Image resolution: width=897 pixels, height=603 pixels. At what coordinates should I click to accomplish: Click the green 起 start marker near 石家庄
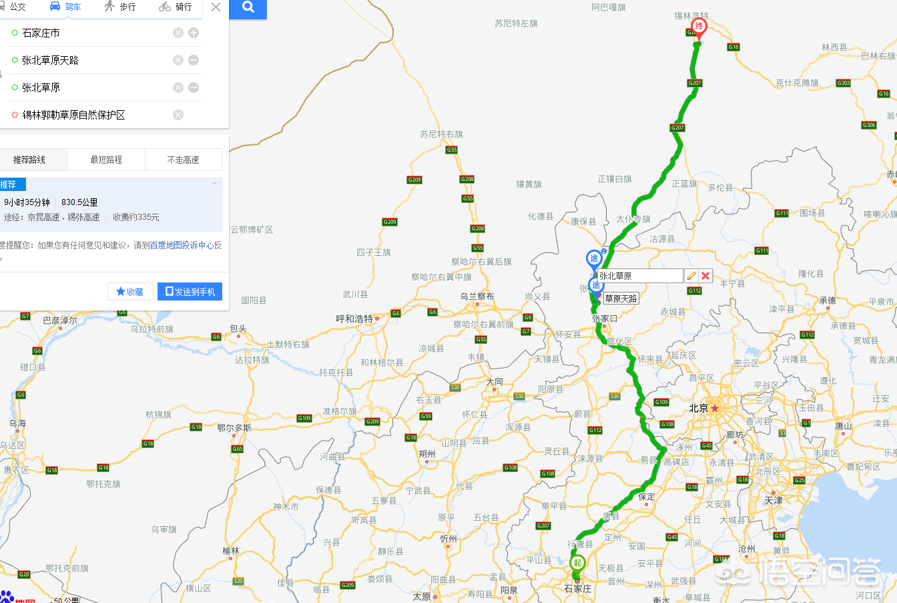[x=578, y=564]
